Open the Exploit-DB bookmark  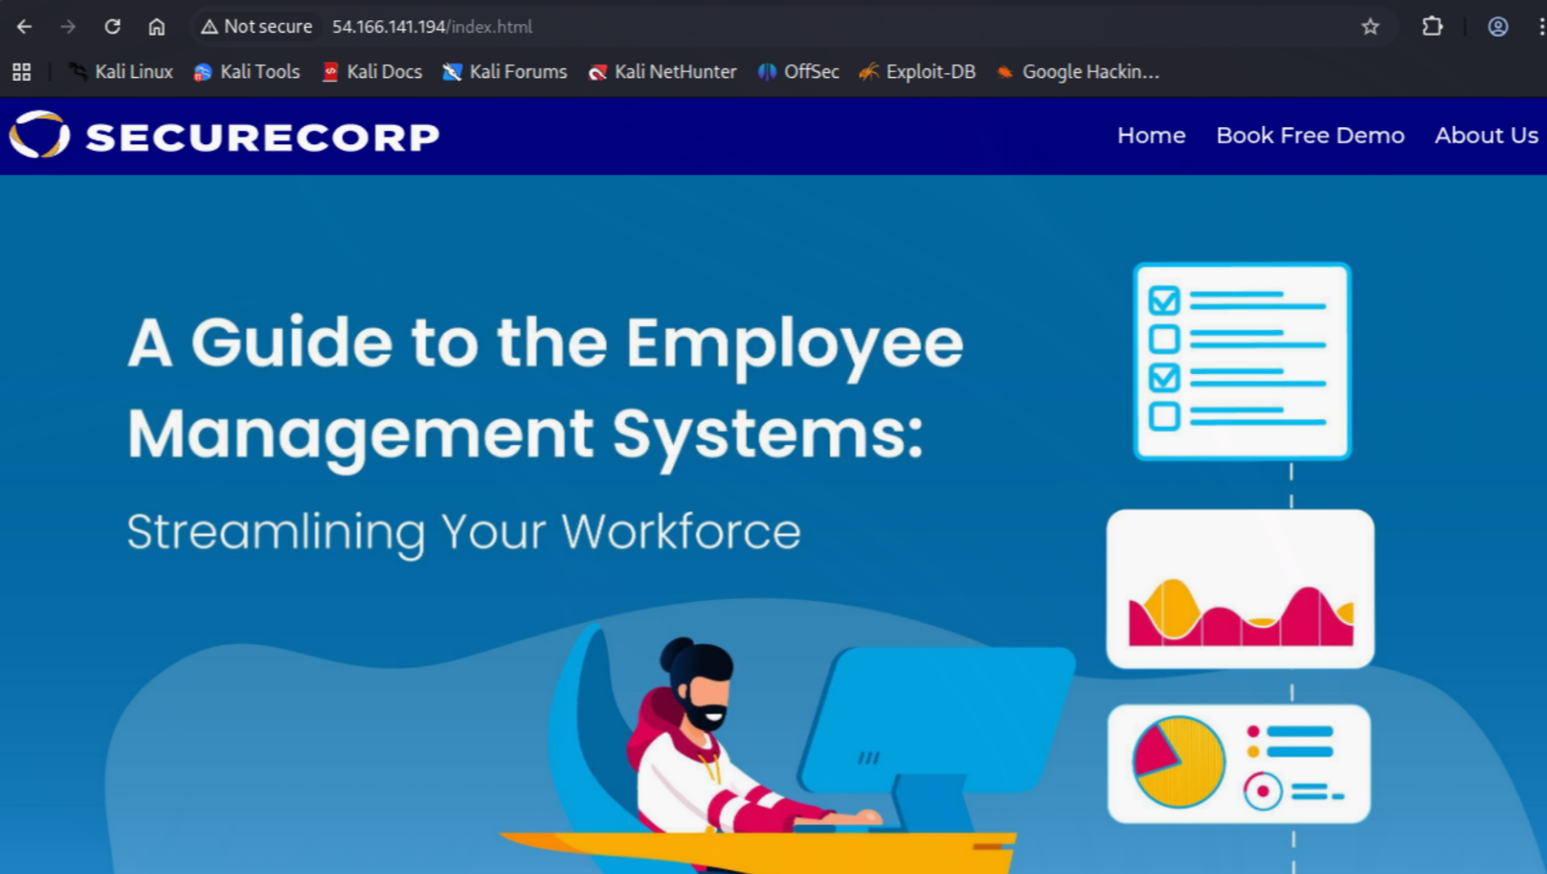click(x=918, y=72)
